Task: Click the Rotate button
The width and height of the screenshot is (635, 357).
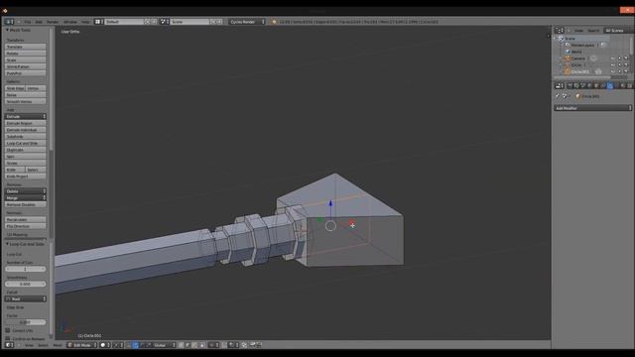Action: click(26, 54)
